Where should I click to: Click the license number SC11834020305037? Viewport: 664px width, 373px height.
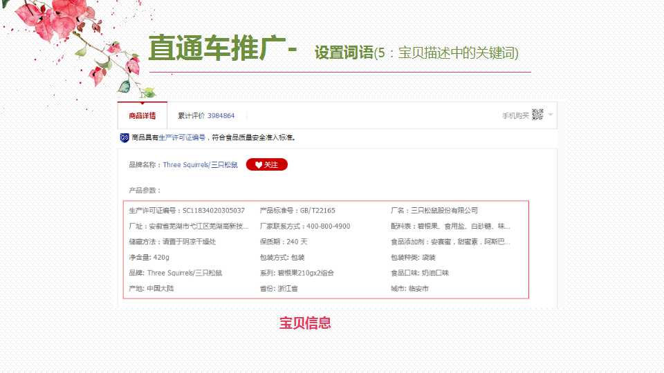click(x=214, y=210)
